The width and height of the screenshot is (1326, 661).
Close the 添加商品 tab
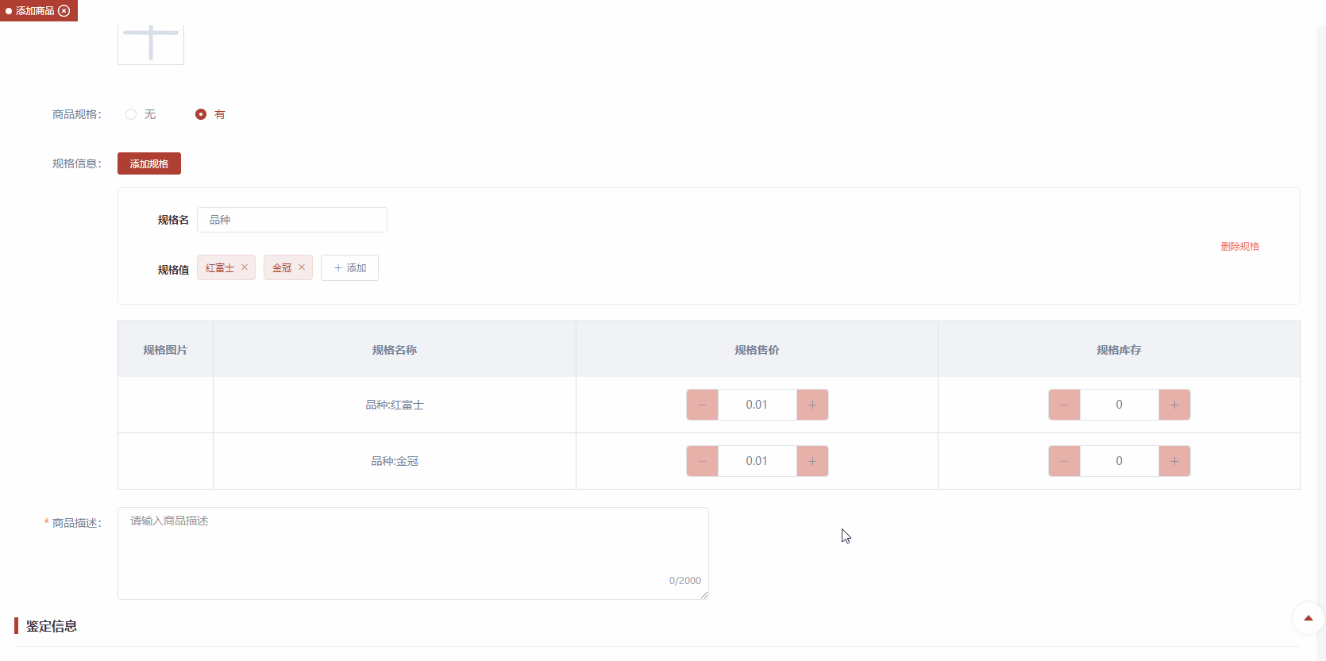[64, 11]
